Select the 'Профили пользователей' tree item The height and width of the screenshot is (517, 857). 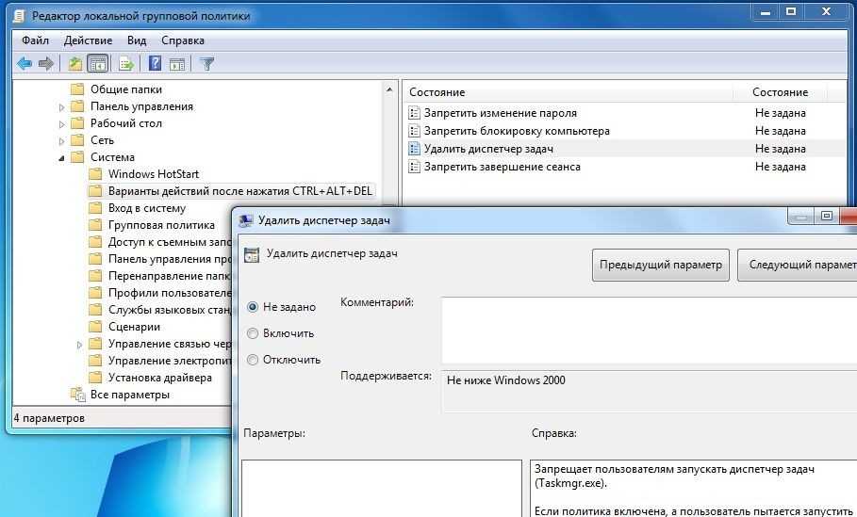pyautogui.click(x=170, y=293)
